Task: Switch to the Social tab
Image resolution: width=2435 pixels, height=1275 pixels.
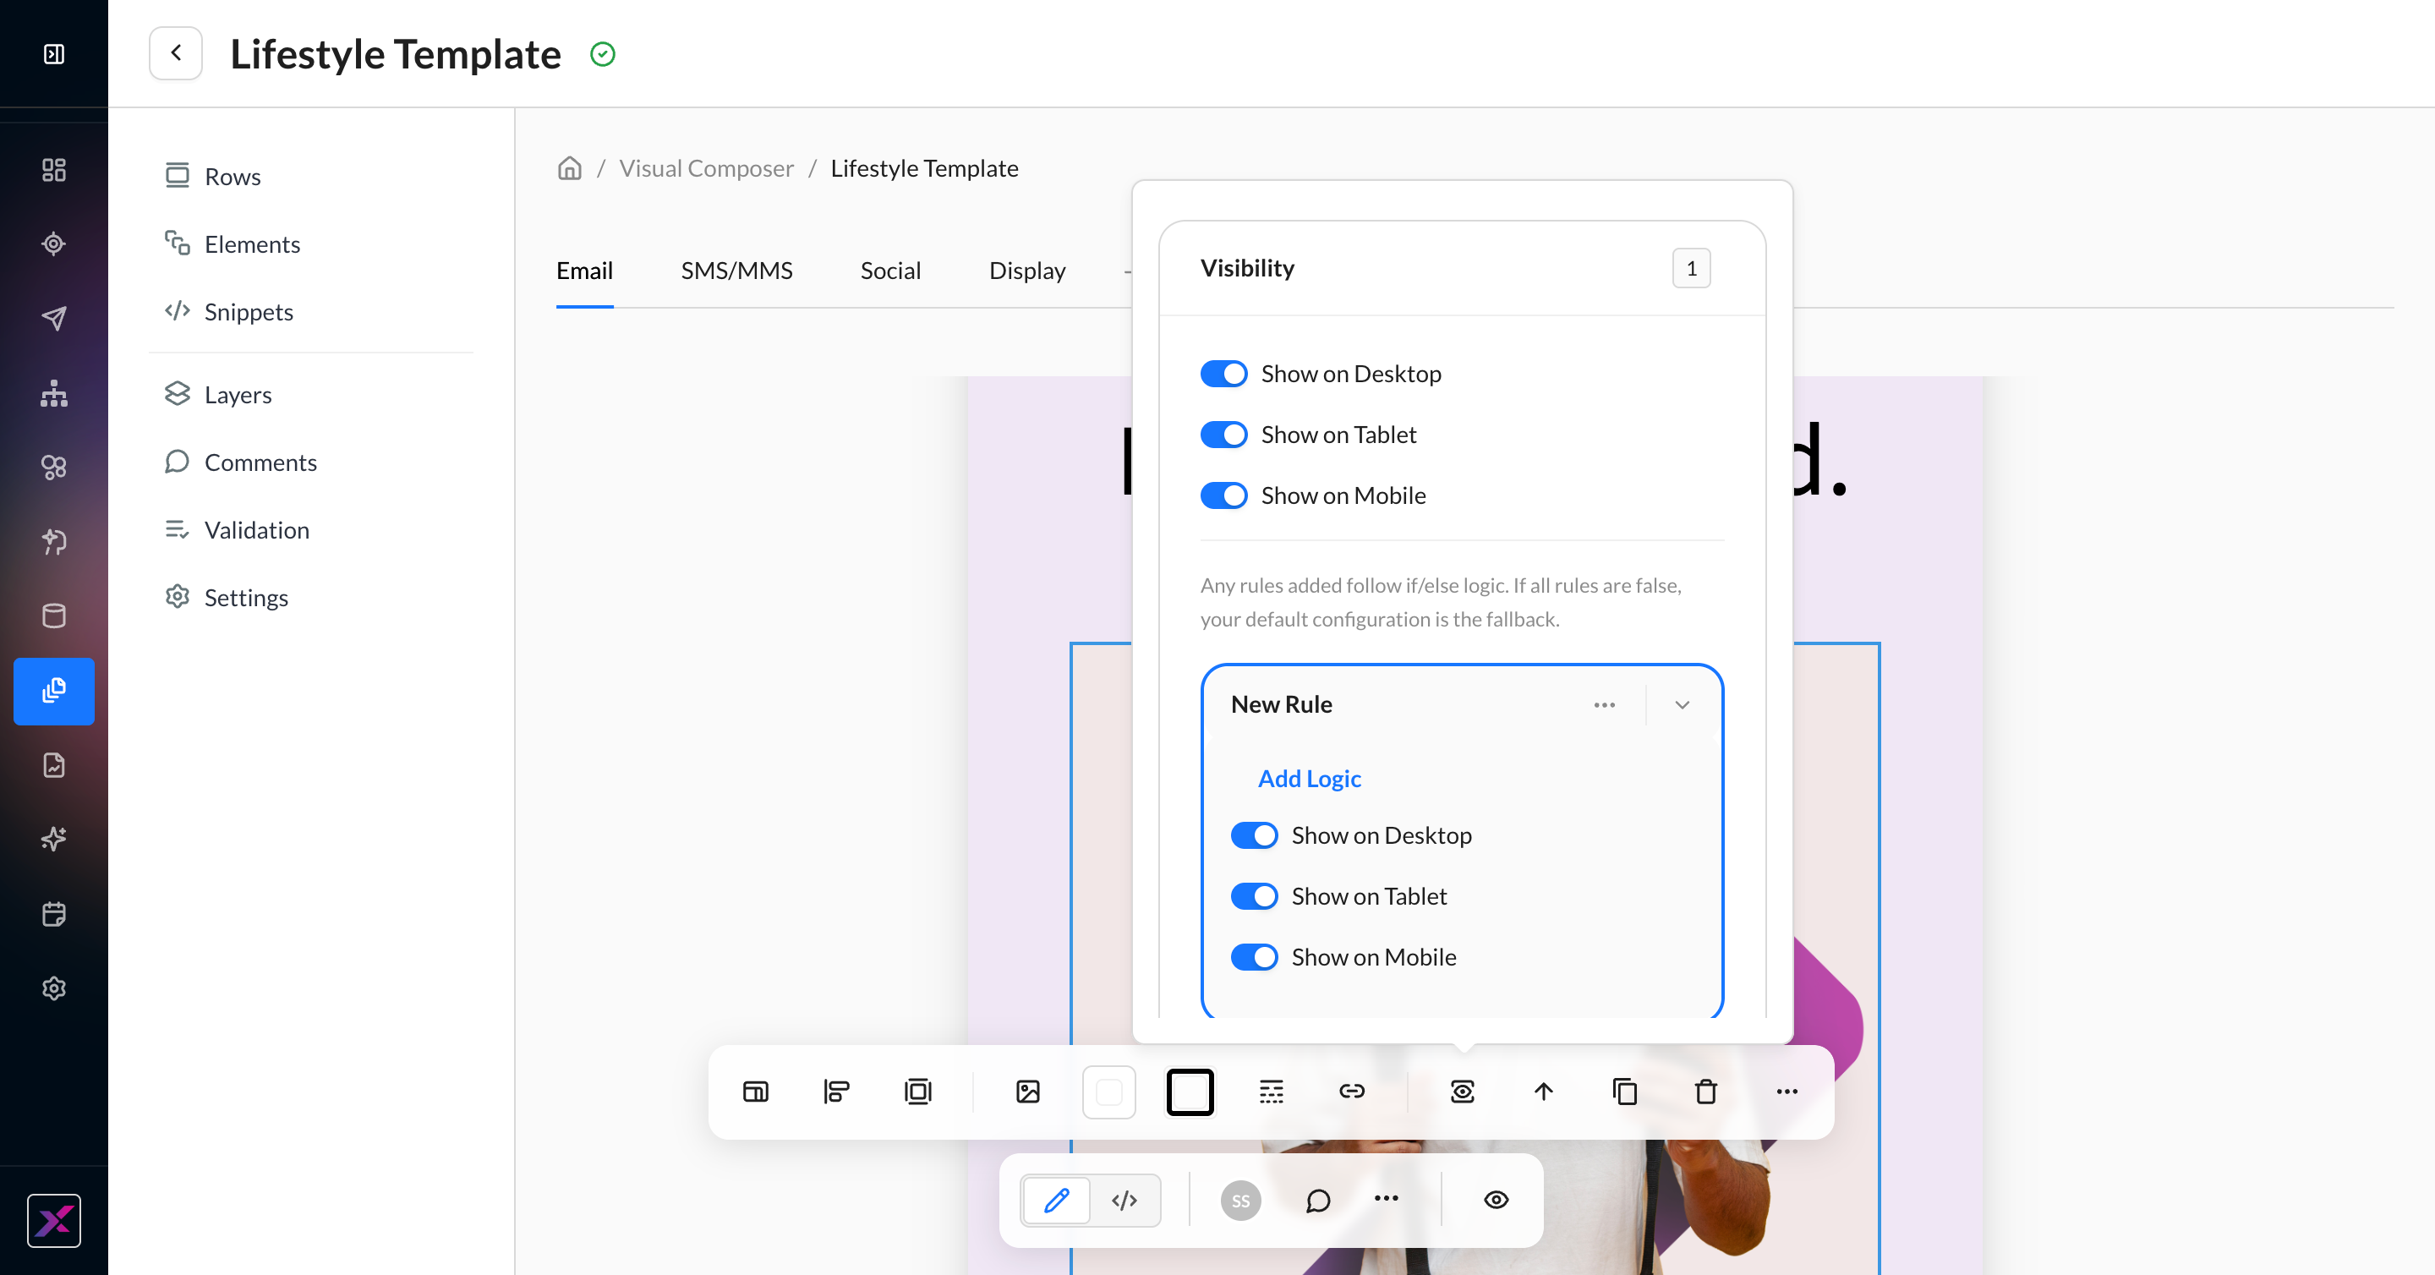Action: point(890,271)
